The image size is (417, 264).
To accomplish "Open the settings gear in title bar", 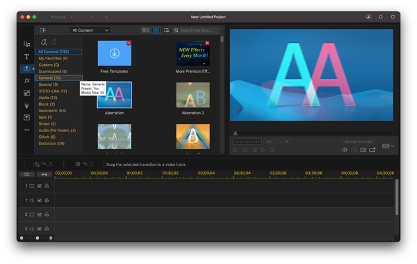I will pyautogui.click(x=393, y=16).
